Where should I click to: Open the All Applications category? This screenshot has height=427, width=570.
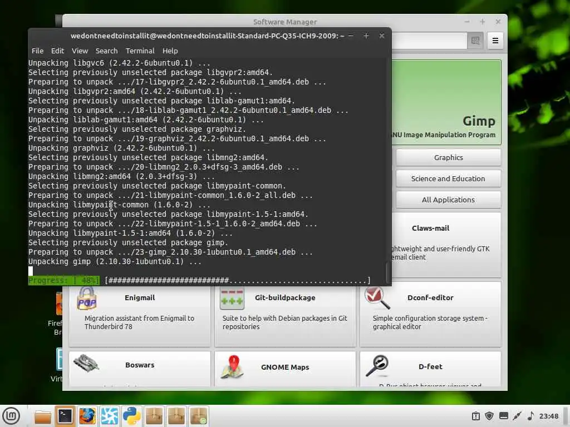[x=448, y=200]
